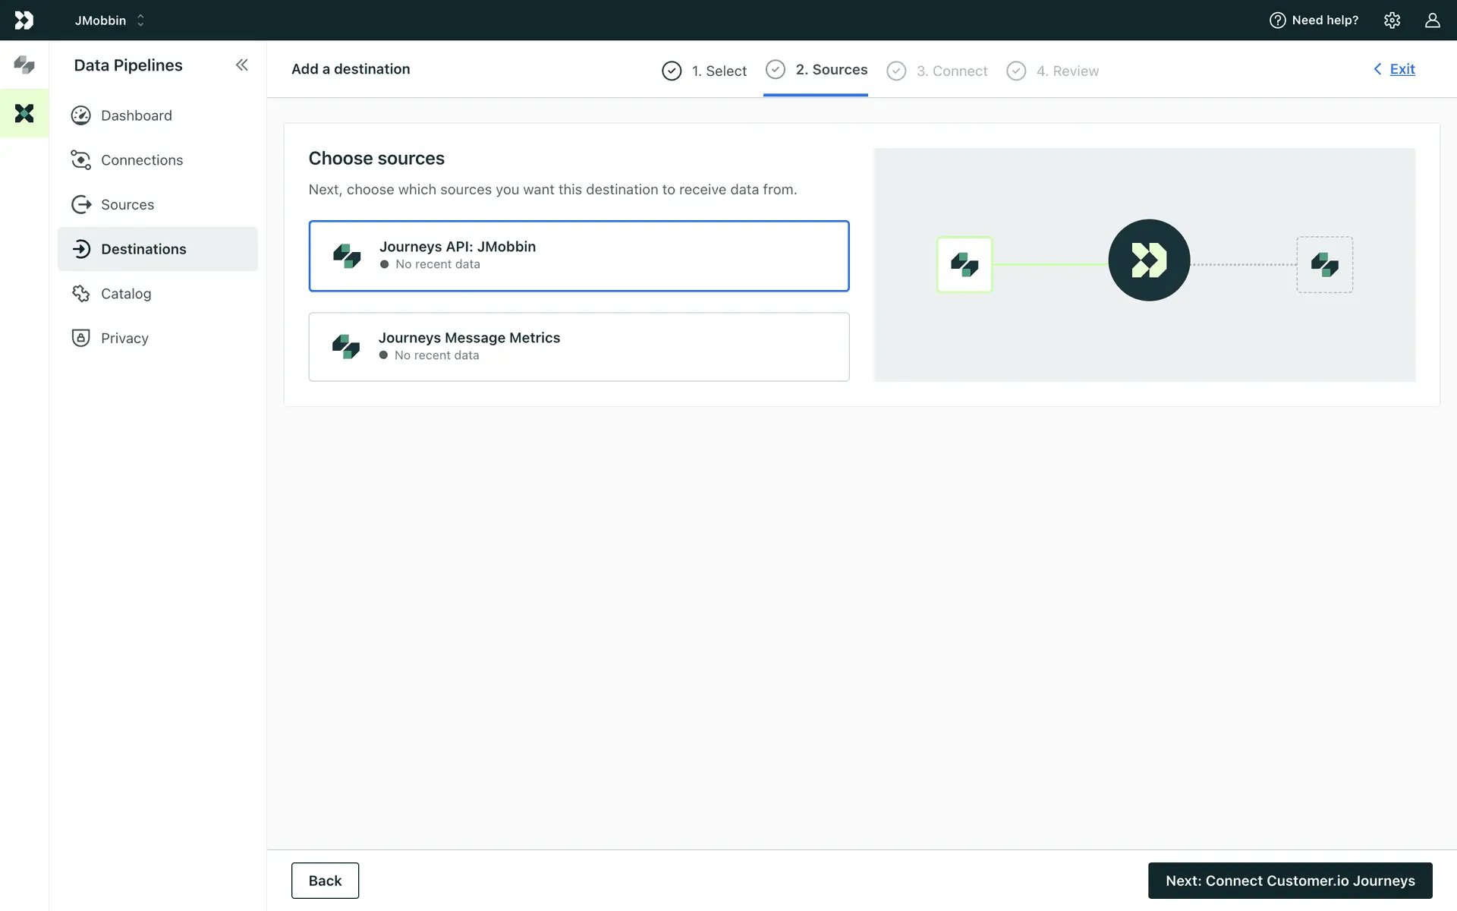Viewport: 1457px width, 911px height.
Task: Open Catalog in the sidebar
Action: [126, 294]
